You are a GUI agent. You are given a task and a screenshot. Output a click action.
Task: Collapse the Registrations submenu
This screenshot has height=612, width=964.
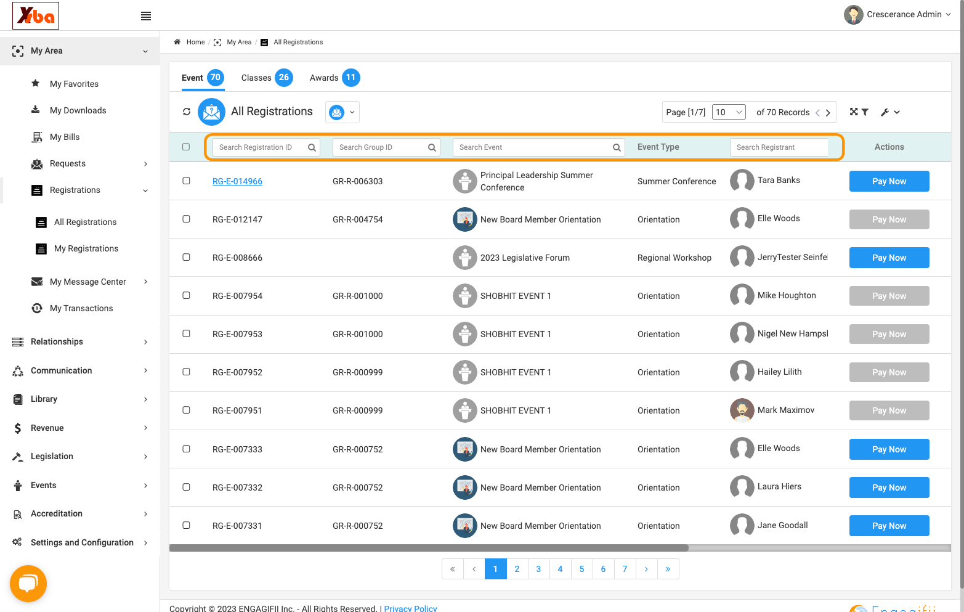click(x=145, y=190)
